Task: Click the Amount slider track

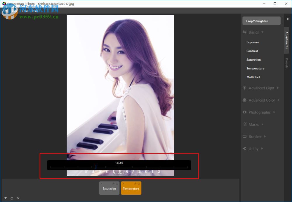Action: (x=119, y=167)
